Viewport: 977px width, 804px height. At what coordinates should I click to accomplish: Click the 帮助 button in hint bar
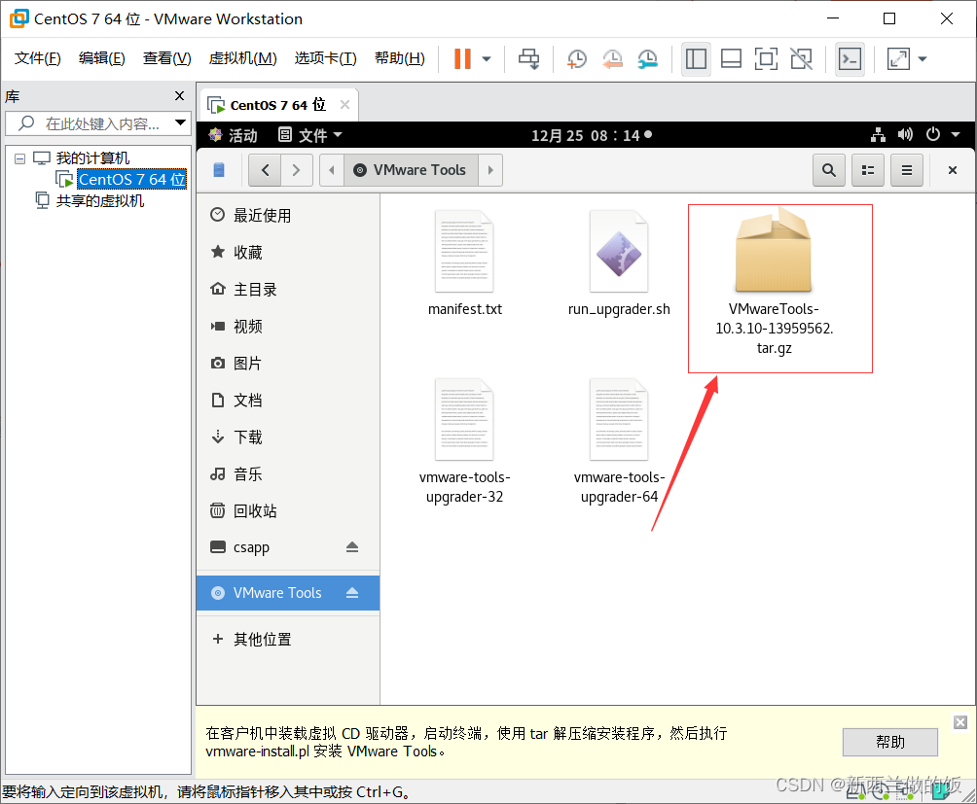click(889, 742)
